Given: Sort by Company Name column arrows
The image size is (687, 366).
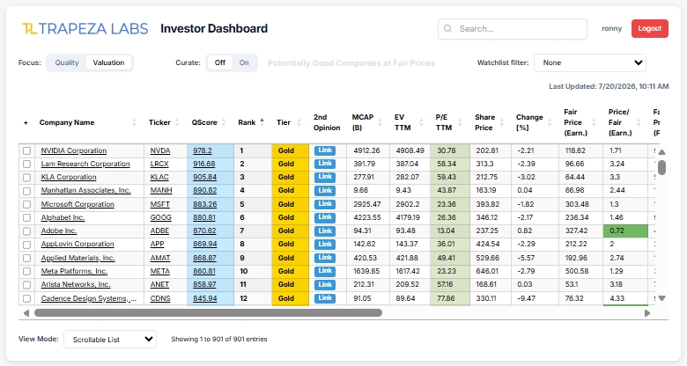Looking at the screenshot, I should [134, 122].
